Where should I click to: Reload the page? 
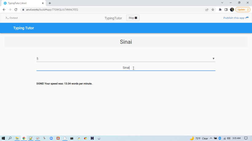point(16,9)
